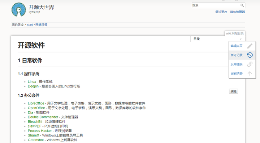The width and height of the screenshot is (260, 143).
Task: Click the backlinks chain icon
Action: point(250,64)
